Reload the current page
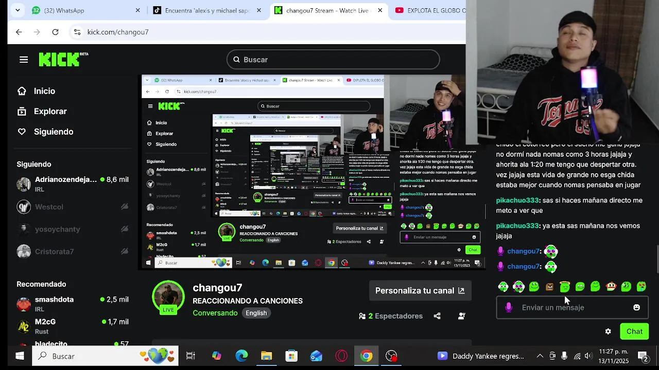Screen dimensions: 659x370 (55, 32)
